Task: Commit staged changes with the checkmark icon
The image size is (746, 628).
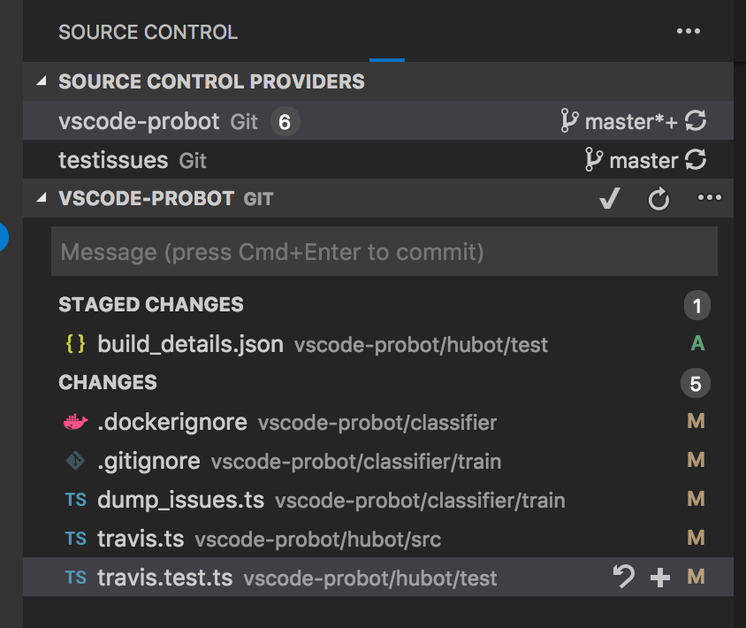Action: (609, 198)
